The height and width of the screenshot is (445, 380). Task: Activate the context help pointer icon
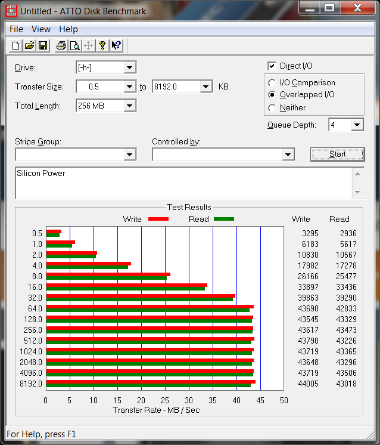(116, 45)
